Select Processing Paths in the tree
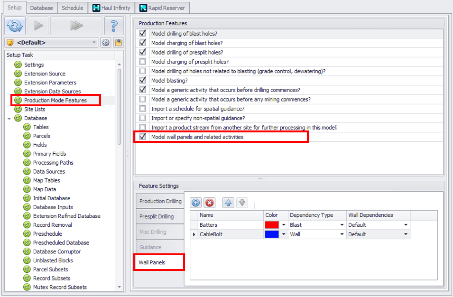Viewport: 453px width, 297px height. coord(53,163)
